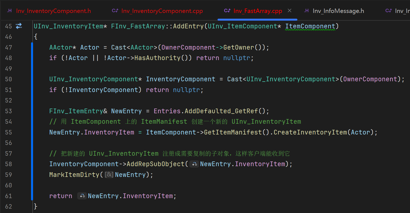The width and height of the screenshot is (410, 213).
Task: Click the .H file icon of Inv_InventoryComponent.h
Action: (9, 11)
